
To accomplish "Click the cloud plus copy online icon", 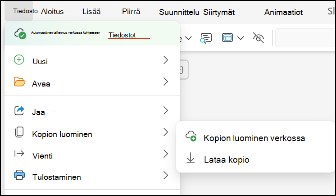I will [x=191, y=136].
